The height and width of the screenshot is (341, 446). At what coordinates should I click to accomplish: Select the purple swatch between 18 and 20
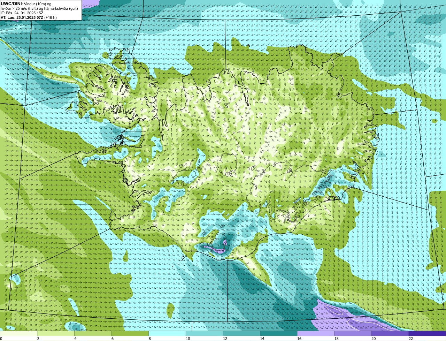click(353, 333)
